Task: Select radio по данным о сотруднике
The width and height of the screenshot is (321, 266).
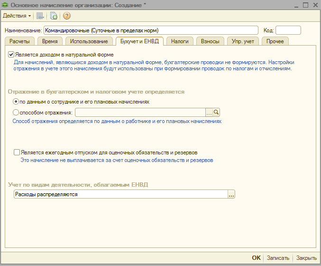Action: click(16, 102)
